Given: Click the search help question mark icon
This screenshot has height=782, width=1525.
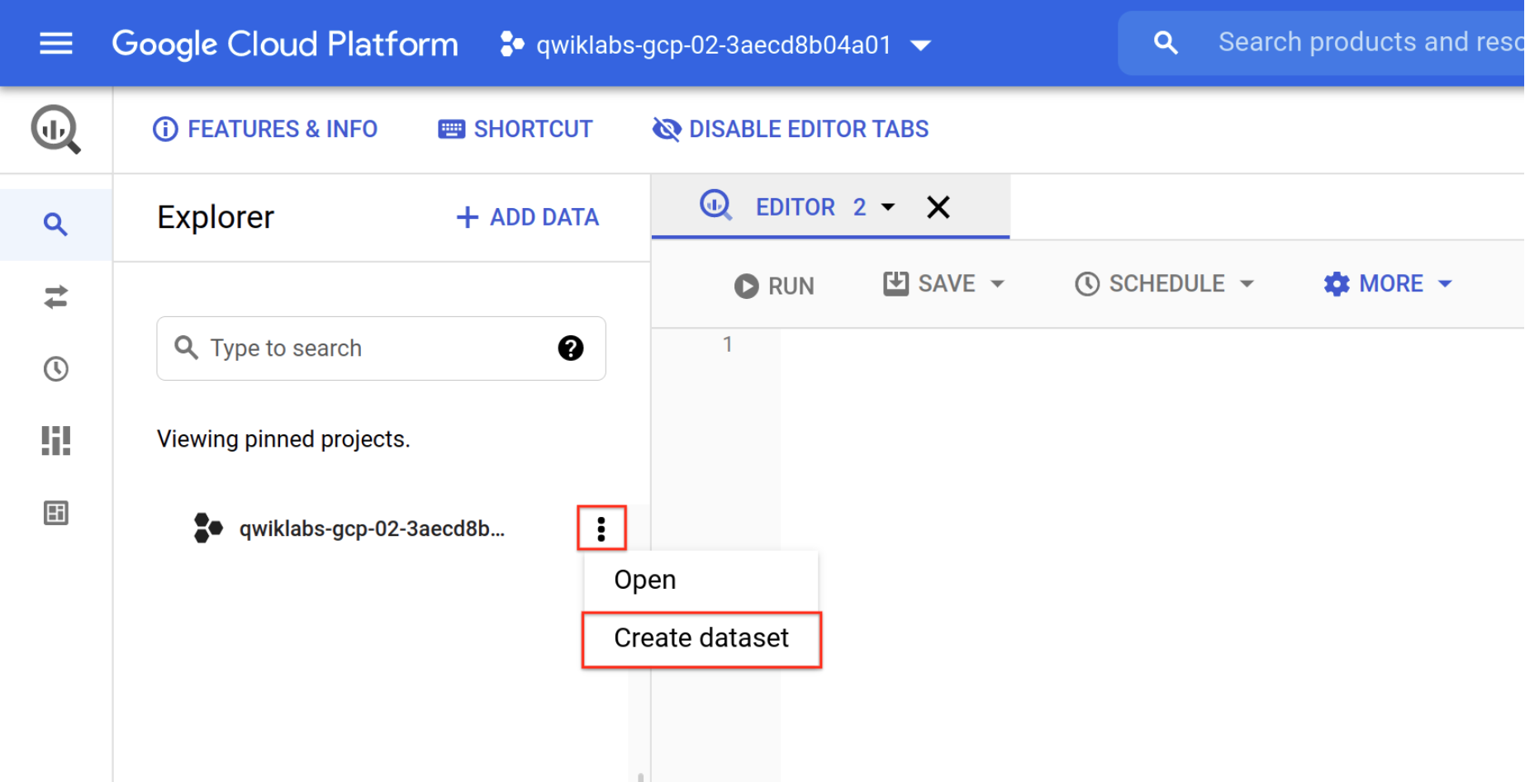Looking at the screenshot, I should [570, 348].
